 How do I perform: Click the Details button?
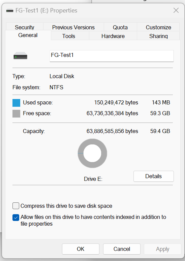point(154,176)
